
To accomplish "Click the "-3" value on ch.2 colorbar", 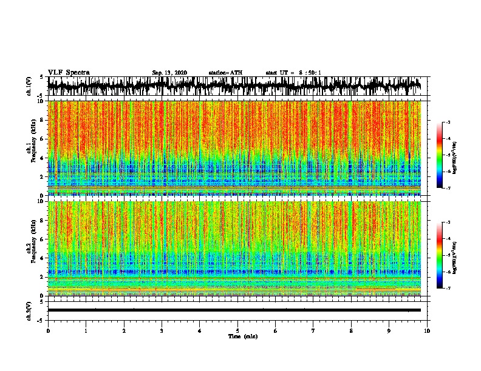I will tap(448, 222).
